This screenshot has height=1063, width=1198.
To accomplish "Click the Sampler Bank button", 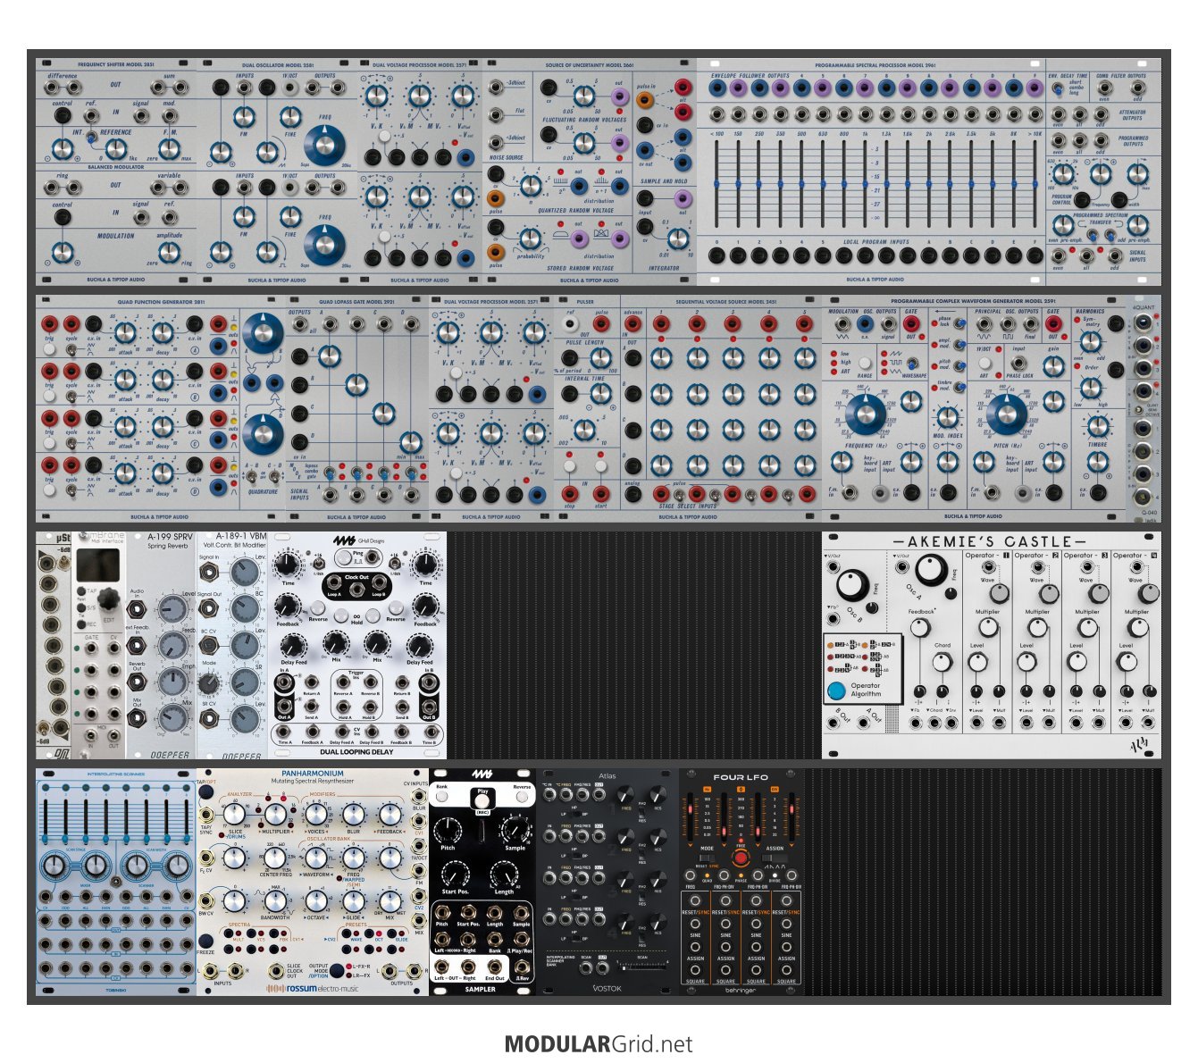I will point(441,795).
